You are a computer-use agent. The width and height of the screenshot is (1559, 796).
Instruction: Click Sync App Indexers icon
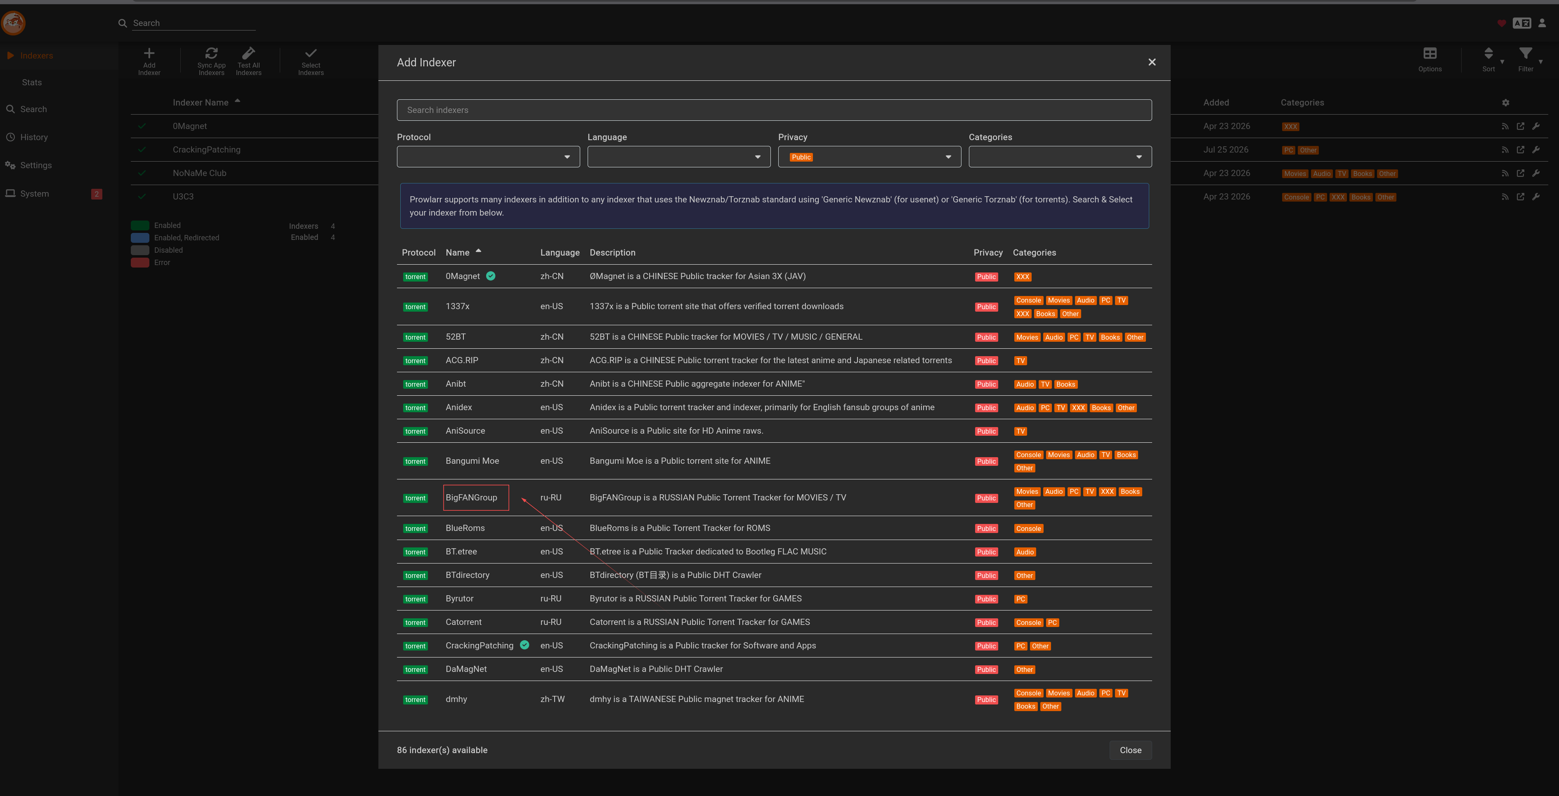click(211, 53)
